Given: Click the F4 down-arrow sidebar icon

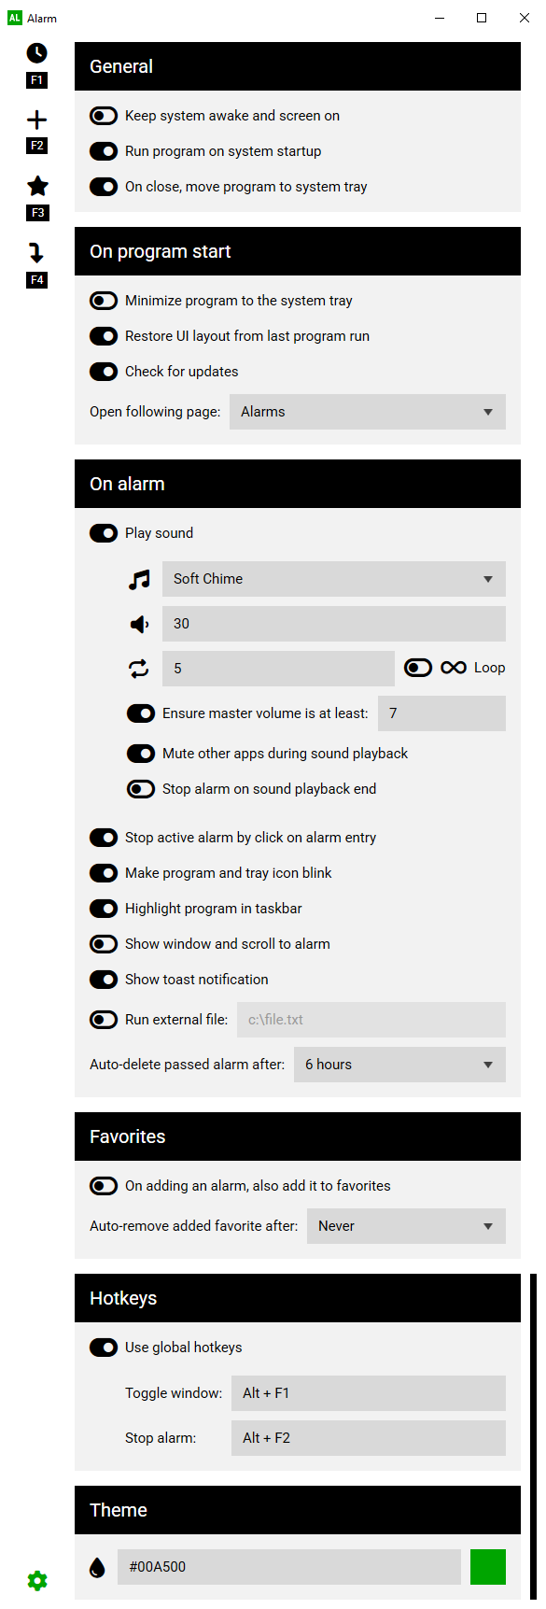Looking at the screenshot, I should coord(36,252).
